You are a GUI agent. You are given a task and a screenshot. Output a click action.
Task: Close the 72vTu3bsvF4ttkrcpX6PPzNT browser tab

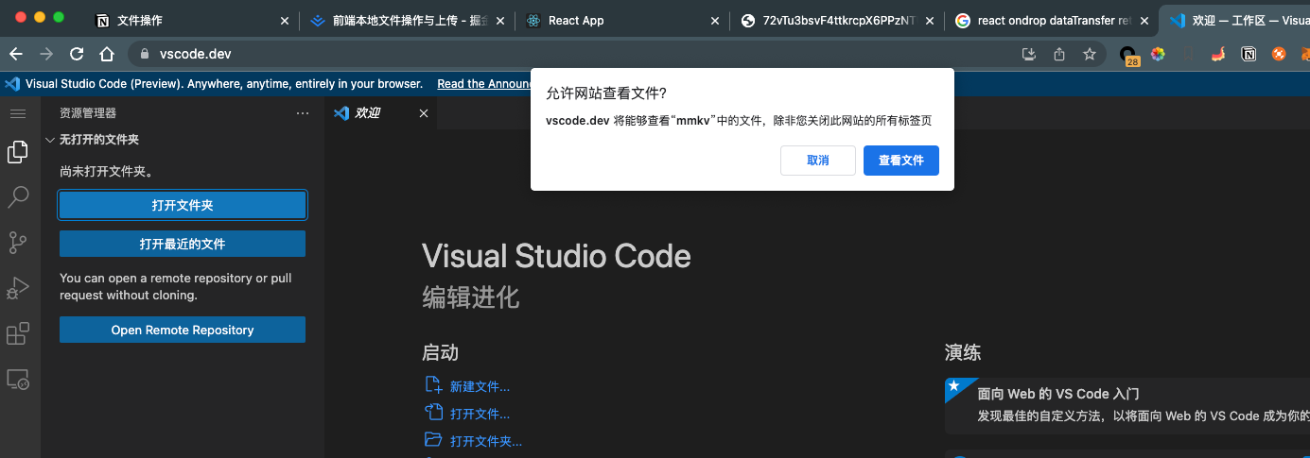point(931,21)
